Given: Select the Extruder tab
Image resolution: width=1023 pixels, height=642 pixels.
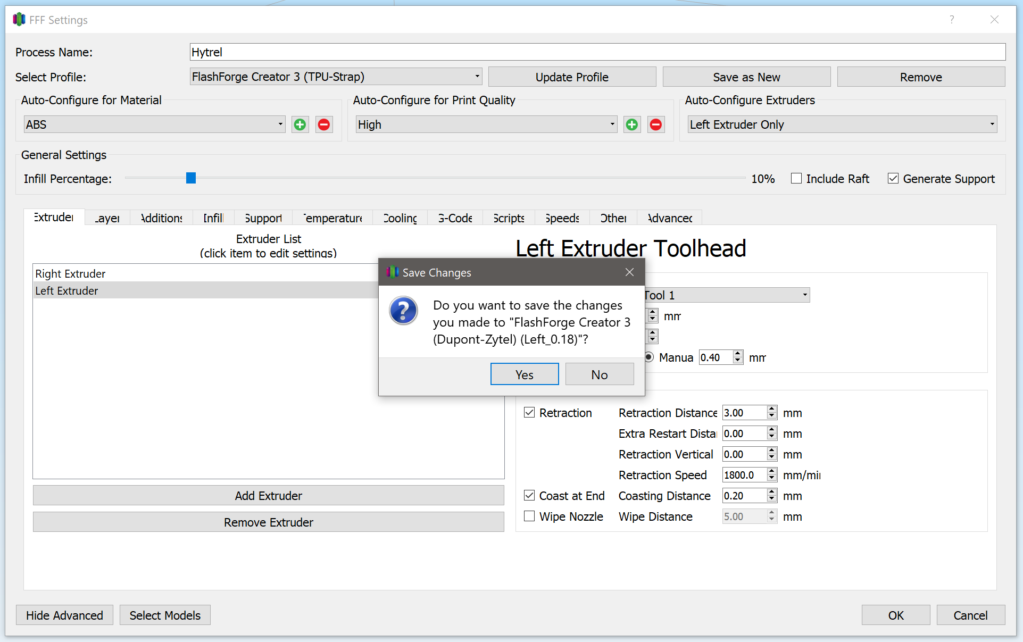Looking at the screenshot, I should [54, 217].
